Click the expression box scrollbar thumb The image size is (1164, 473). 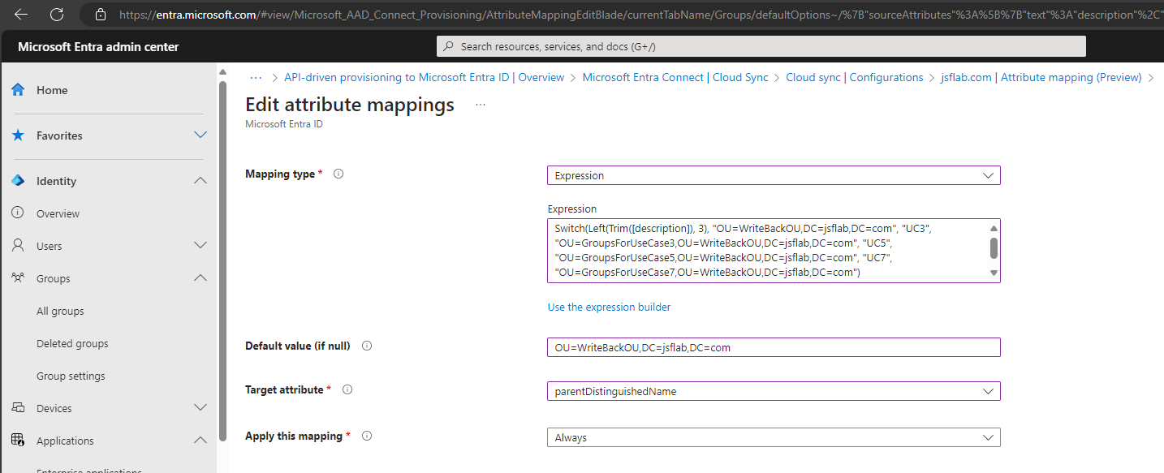coord(994,247)
